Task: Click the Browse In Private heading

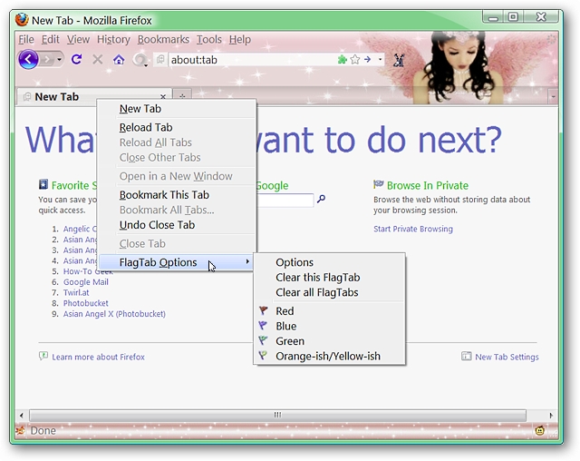Action: tap(427, 185)
